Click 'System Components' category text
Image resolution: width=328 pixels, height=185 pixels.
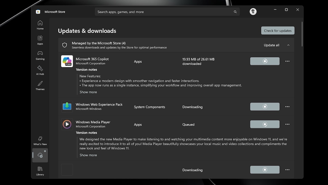coord(150,107)
